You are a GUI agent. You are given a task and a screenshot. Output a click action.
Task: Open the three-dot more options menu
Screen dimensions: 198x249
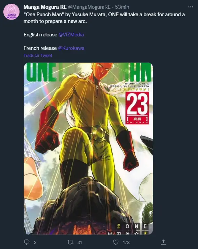[191, 7]
